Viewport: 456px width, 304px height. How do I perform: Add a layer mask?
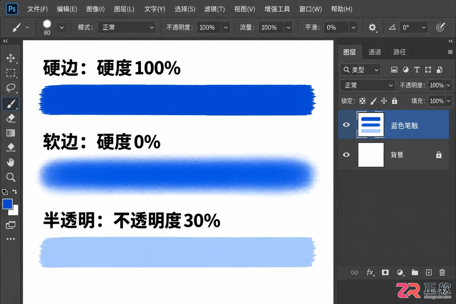click(385, 272)
